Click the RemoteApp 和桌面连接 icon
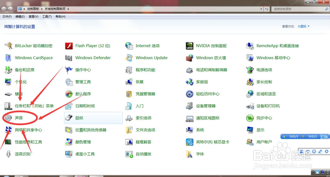The height and width of the screenshot is (177, 330). point(250,46)
